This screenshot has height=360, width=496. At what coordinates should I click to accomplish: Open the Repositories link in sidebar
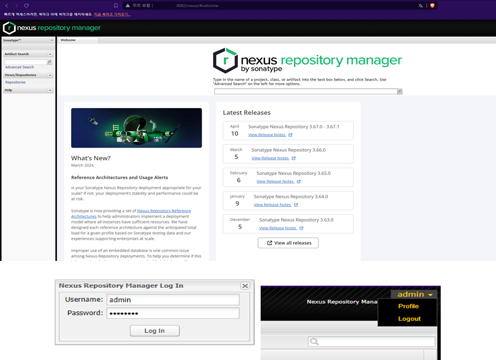(15, 82)
